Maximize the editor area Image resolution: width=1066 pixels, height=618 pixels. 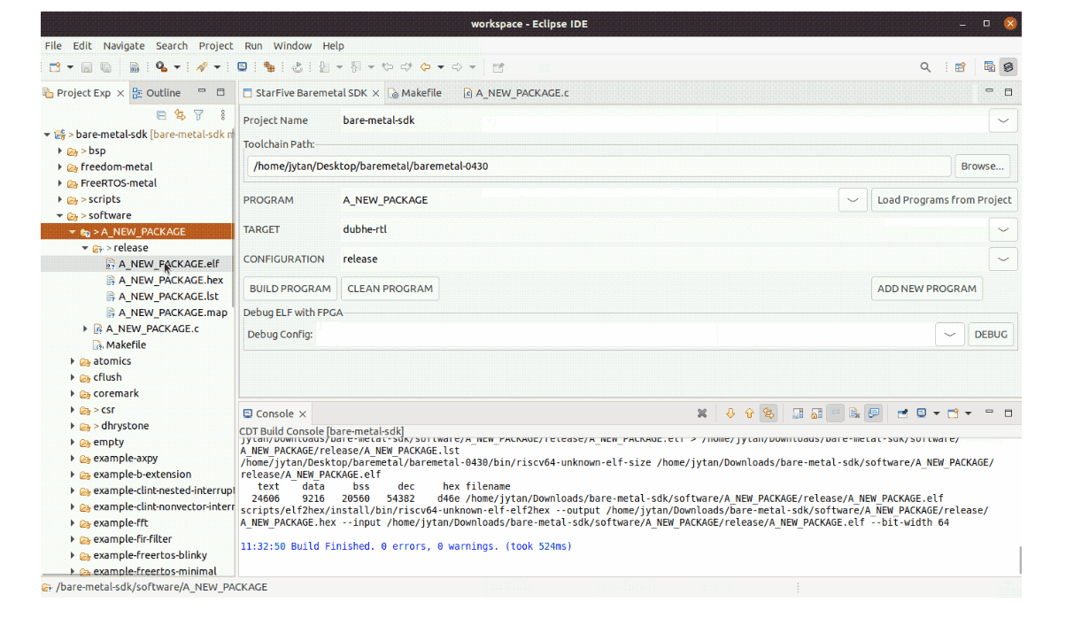(1008, 92)
